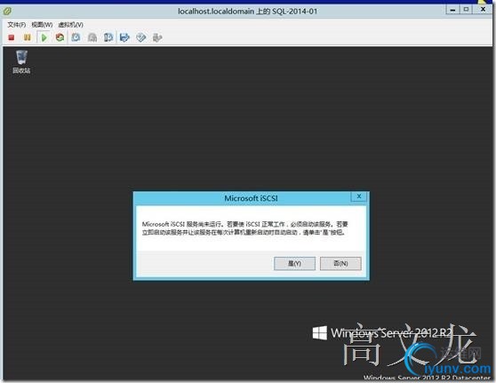Click 否(N) in the iSCSI dialog
This screenshot has width=496, height=383.
pos(340,263)
